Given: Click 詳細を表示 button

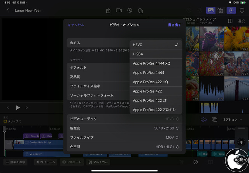Looking at the screenshot, I should tap(16, 162).
